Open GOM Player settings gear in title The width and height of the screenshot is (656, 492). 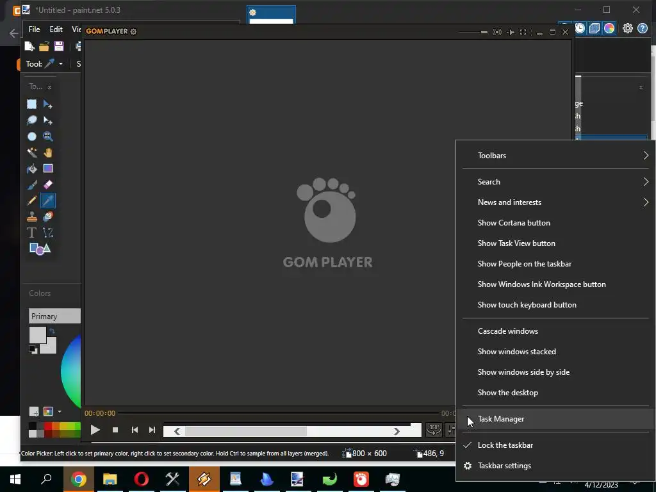pyautogui.click(x=133, y=31)
